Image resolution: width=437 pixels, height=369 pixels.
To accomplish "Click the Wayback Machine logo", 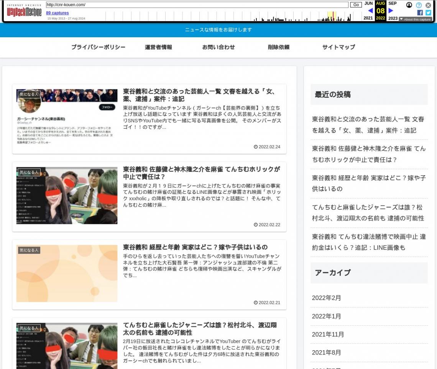I will coord(24,11).
